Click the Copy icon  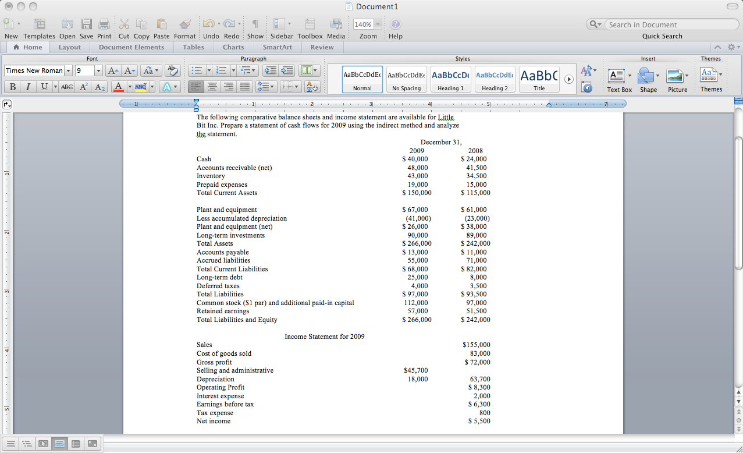tap(141, 24)
